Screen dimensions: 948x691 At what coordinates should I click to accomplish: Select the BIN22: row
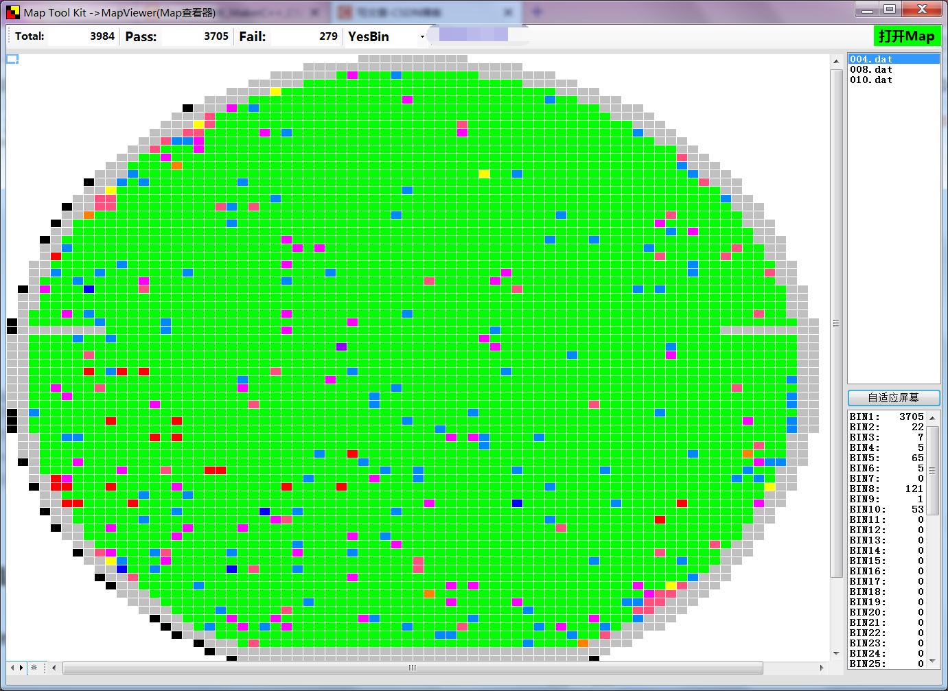(x=887, y=633)
